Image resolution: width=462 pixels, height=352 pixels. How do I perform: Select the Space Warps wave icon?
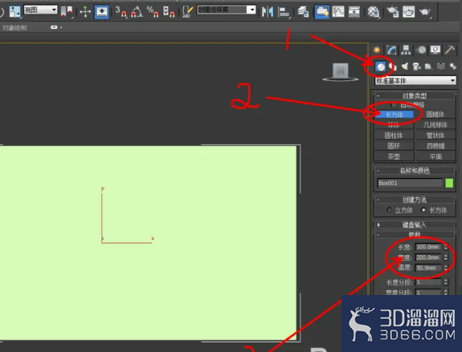pyautogui.click(x=441, y=67)
